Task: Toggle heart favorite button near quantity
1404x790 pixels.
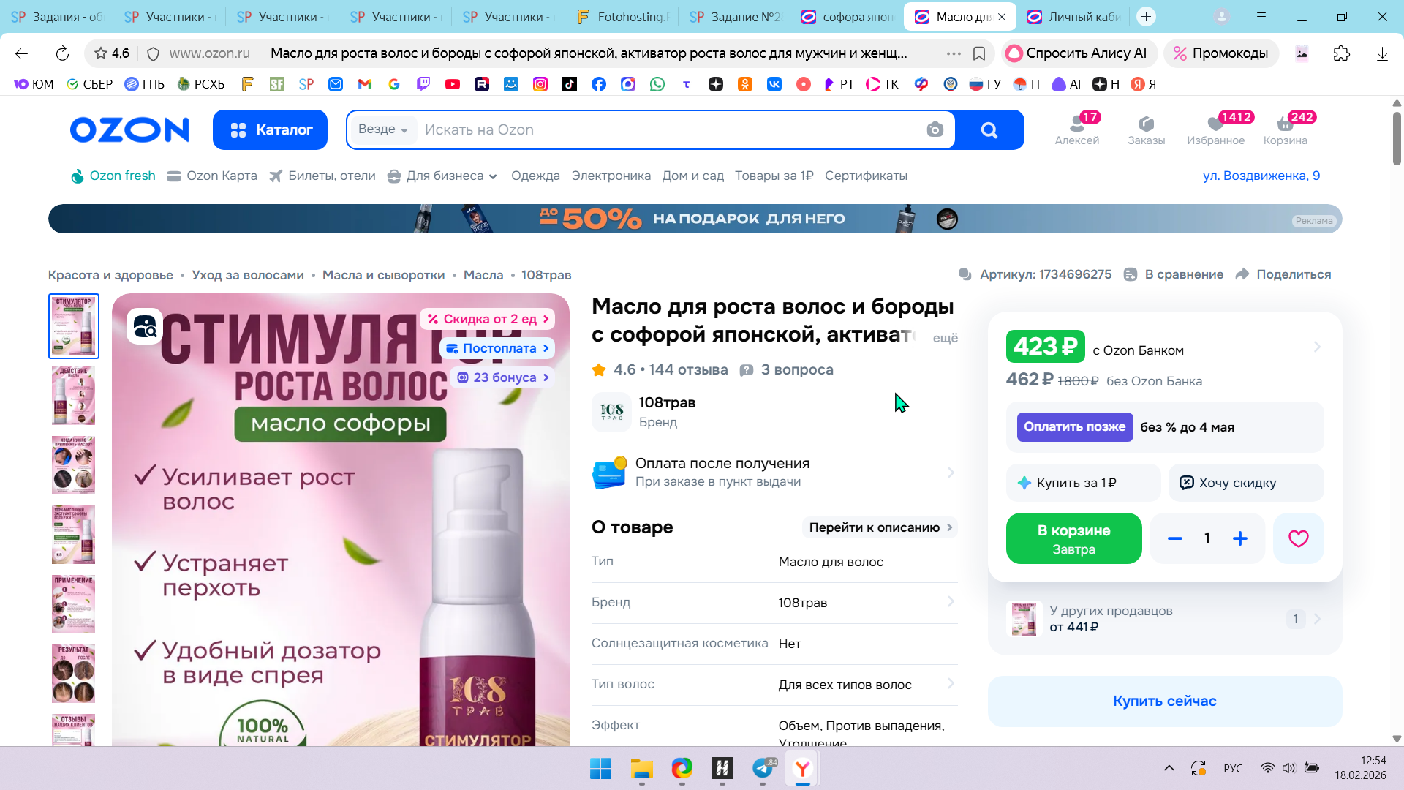Action: [x=1298, y=539]
